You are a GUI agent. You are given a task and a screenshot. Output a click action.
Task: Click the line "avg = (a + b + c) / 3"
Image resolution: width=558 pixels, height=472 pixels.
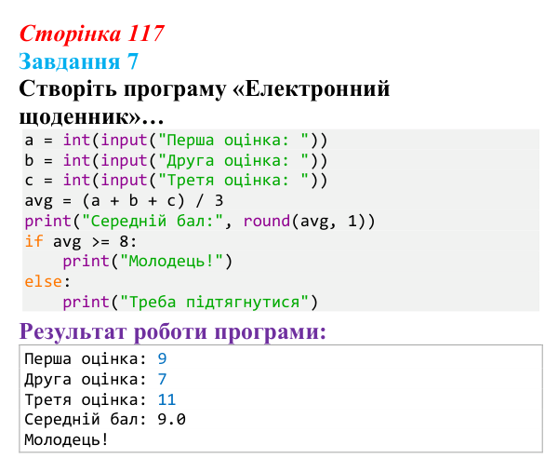click(x=124, y=201)
